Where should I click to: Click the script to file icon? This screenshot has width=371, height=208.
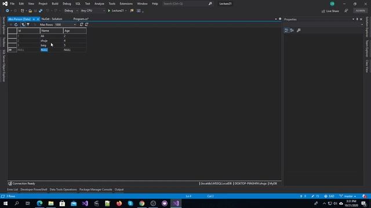click(86, 24)
